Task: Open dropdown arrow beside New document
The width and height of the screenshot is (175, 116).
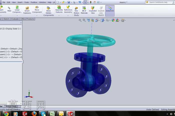Action: click(x=60, y=2)
